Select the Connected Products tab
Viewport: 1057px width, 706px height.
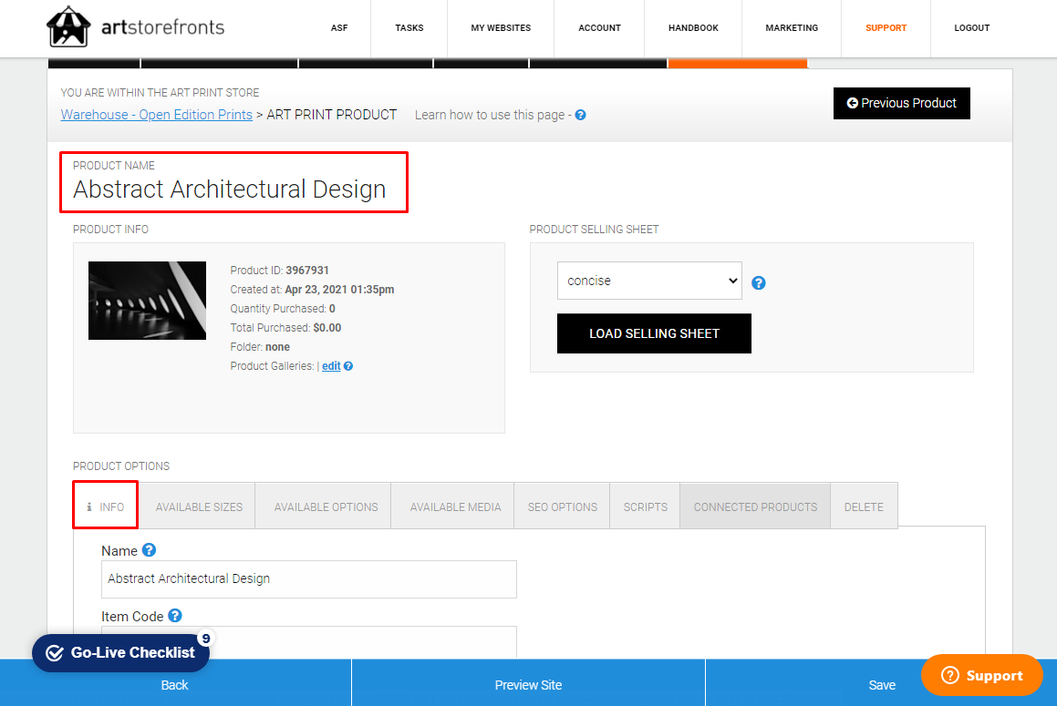pyautogui.click(x=755, y=506)
